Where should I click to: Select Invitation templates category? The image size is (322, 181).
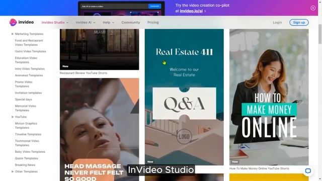click(28, 93)
